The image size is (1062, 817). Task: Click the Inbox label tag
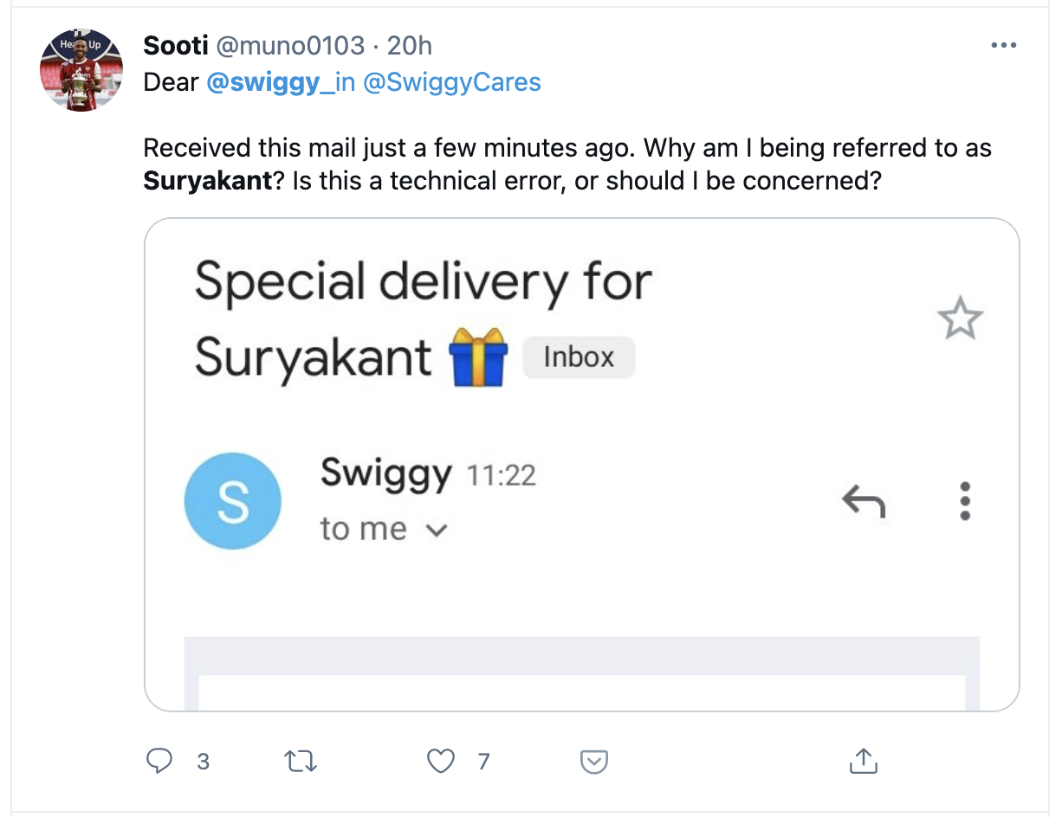coord(579,357)
